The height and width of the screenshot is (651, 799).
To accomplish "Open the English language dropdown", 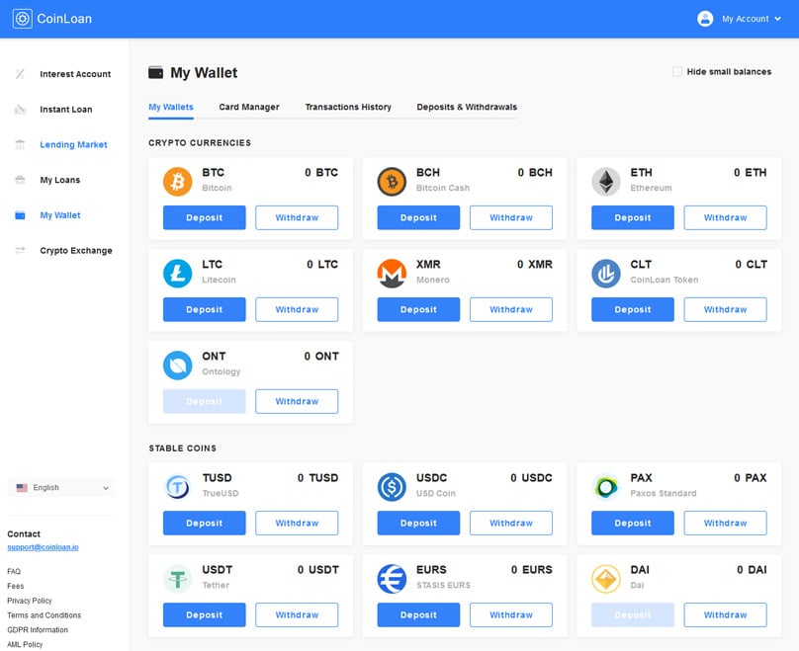I will point(61,488).
